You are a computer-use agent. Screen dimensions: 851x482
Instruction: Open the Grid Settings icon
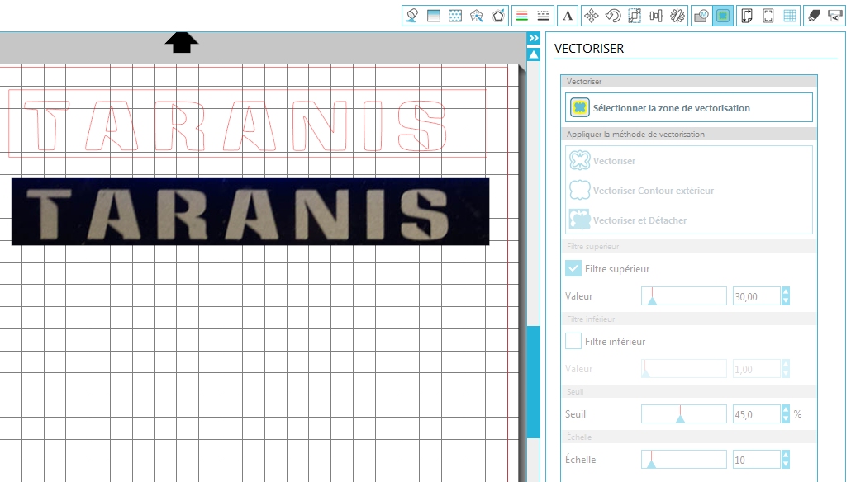pos(790,16)
